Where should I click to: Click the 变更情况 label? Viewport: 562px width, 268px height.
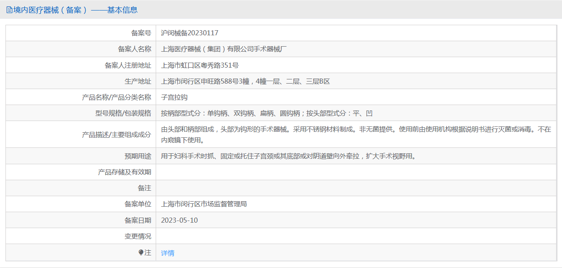click(x=138, y=236)
